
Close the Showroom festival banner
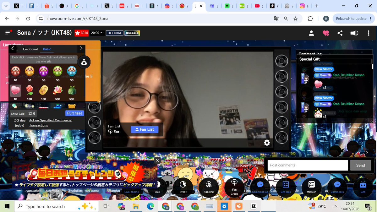pos(157,160)
